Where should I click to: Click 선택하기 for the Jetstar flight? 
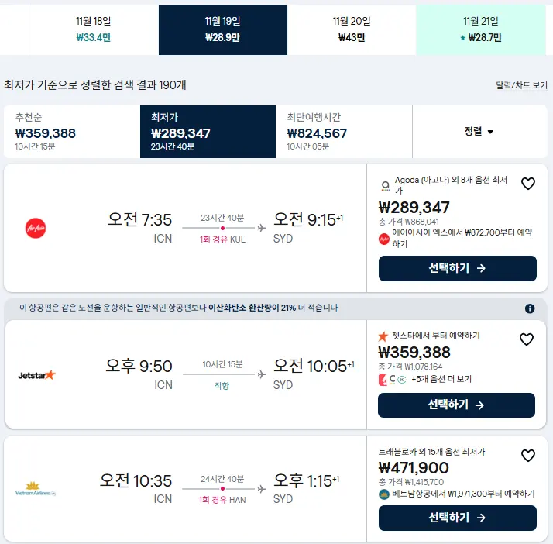pyautogui.click(x=456, y=405)
